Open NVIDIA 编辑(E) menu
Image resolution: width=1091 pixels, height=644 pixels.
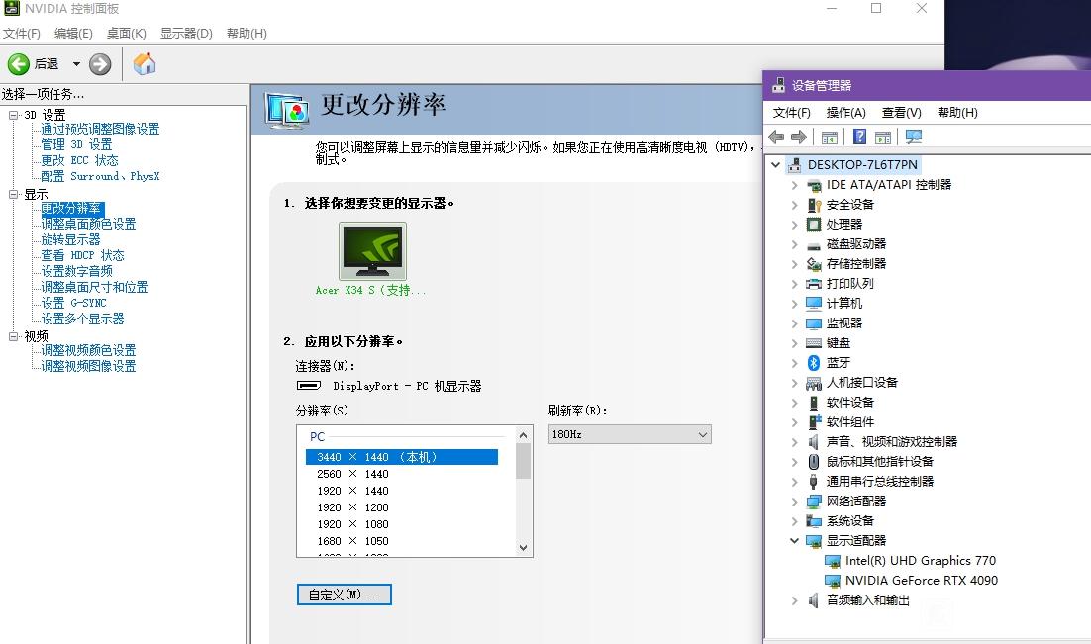pyautogui.click(x=73, y=34)
